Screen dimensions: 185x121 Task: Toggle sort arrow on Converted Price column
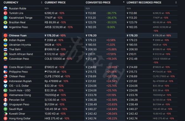pyautogui.click(x=124, y=2)
